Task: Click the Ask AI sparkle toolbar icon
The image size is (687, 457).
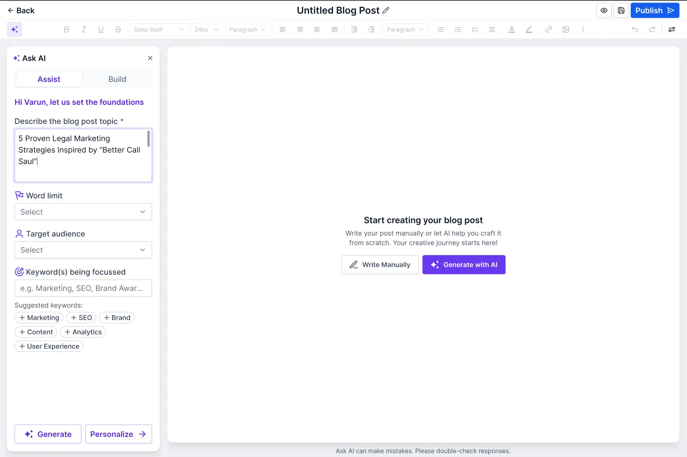Action: point(15,29)
